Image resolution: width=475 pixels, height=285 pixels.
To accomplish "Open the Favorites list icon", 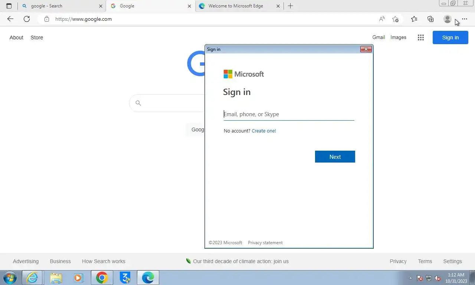I will [414, 19].
